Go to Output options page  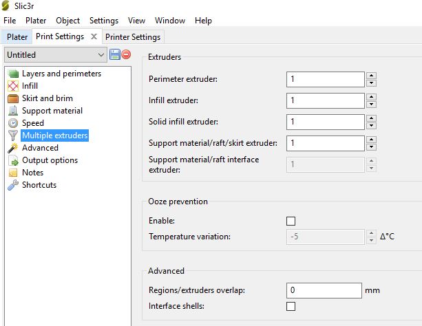(x=50, y=160)
